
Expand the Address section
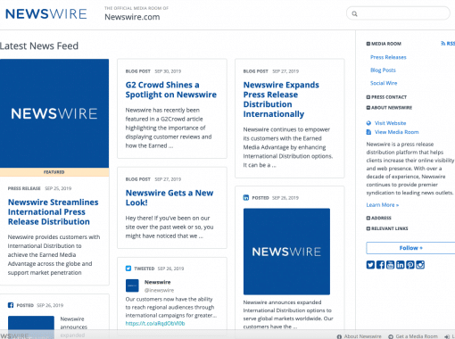click(x=378, y=218)
